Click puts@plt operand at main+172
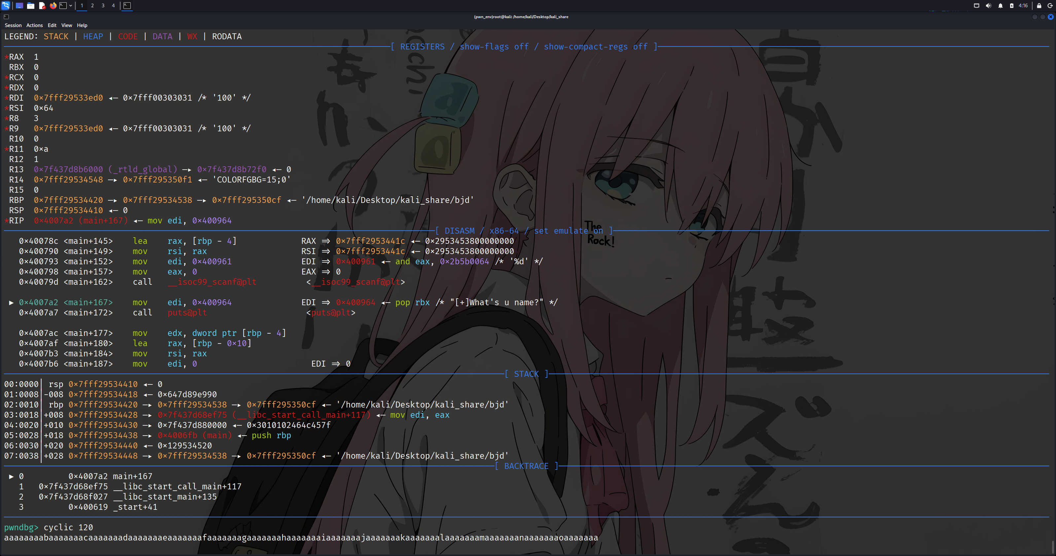This screenshot has height=556, width=1056. pyautogui.click(x=187, y=313)
